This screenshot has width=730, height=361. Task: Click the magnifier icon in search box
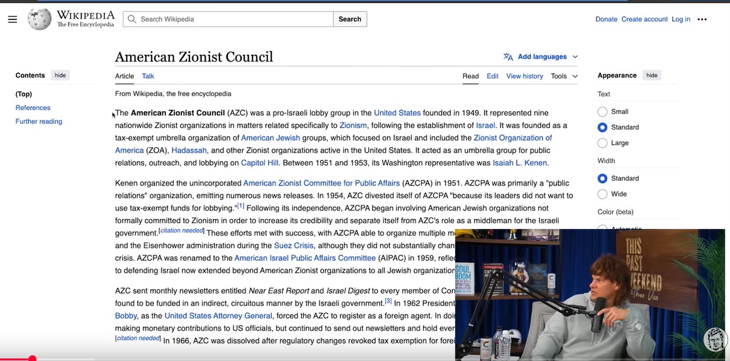[x=132, y=19]
